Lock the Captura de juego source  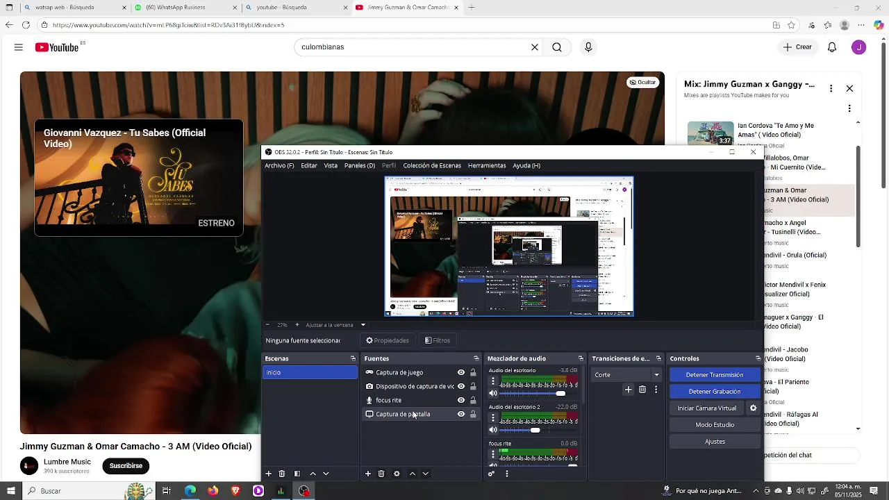[x=473, y=372]
